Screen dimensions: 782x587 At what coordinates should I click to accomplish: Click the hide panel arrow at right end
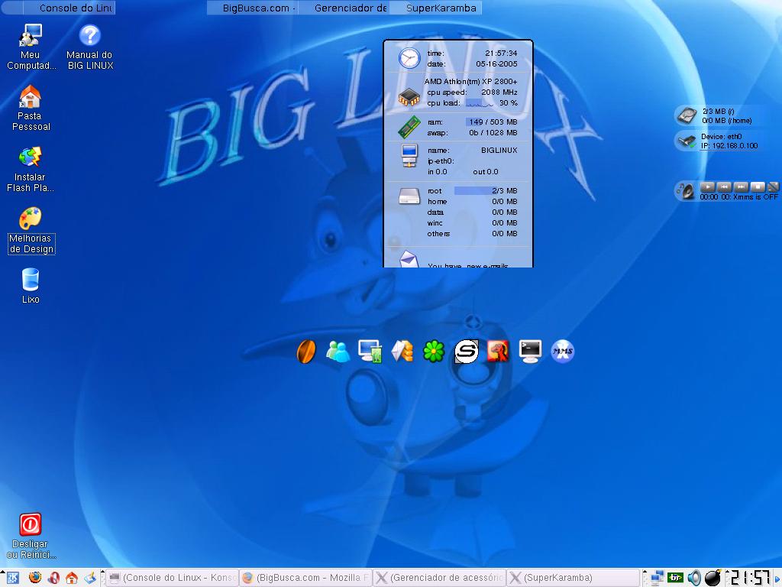[777, 578]
